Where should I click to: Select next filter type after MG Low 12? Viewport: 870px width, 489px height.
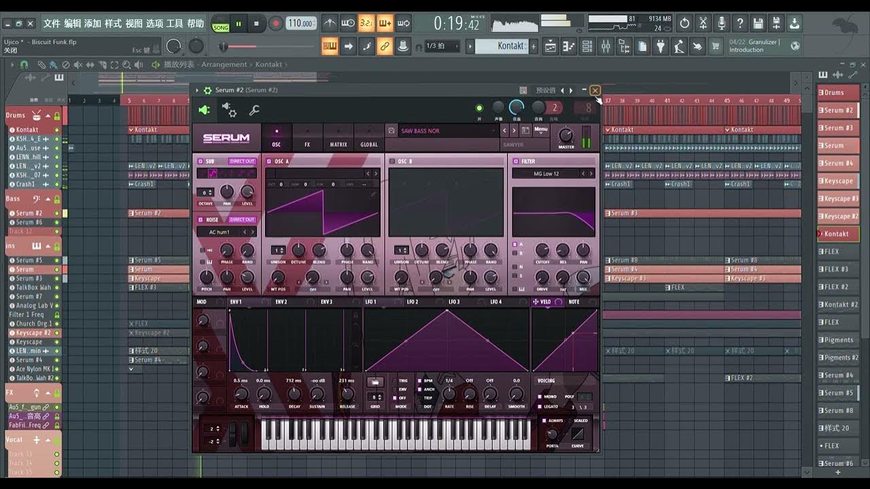[x=591, y=174]
